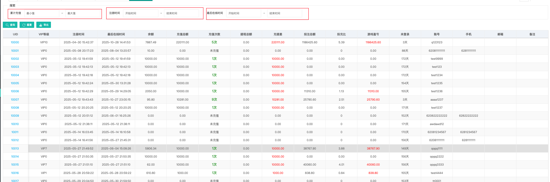
Task: Open user UID 10011
Action: pos(15,132)
